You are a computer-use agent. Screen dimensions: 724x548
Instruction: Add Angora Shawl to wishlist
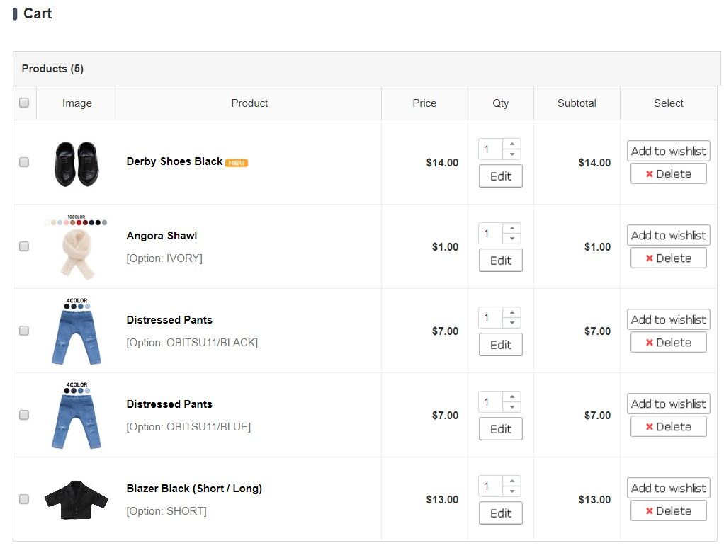coord(669,235)
